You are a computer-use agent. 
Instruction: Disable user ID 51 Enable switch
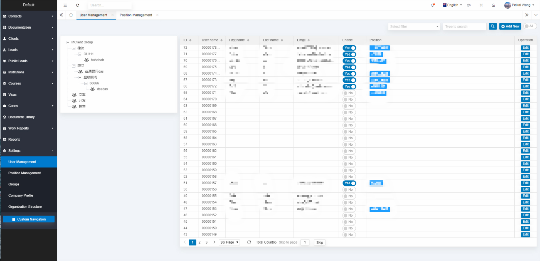click(349, 183)
